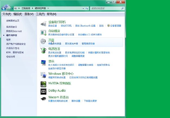Viewport: 170px width, 118px height.
Task: Click the Windows 移动中心 icon
Action: [43, 75]
